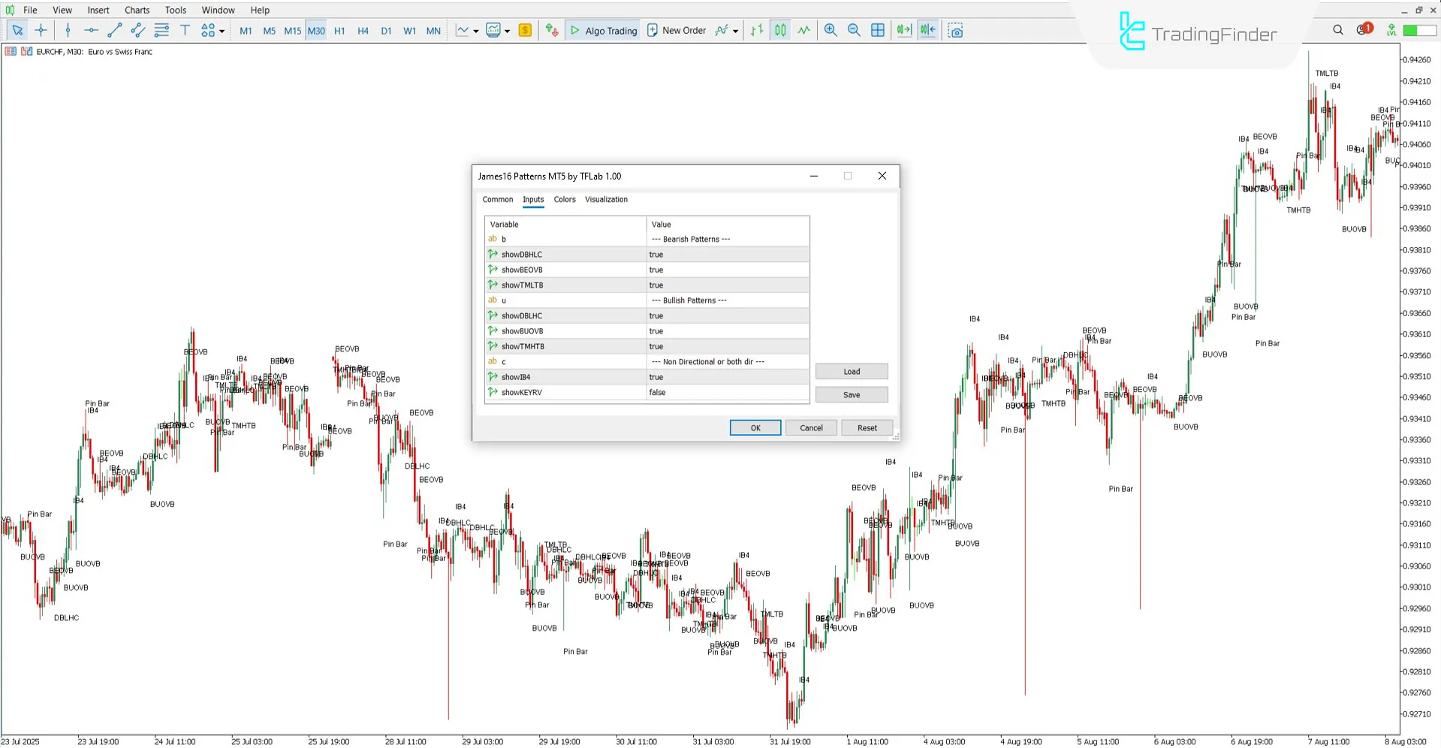The height and width of the screenshot is (748, 1441).
Task: Switch to the Colors tab
Action: click(565, 199)
